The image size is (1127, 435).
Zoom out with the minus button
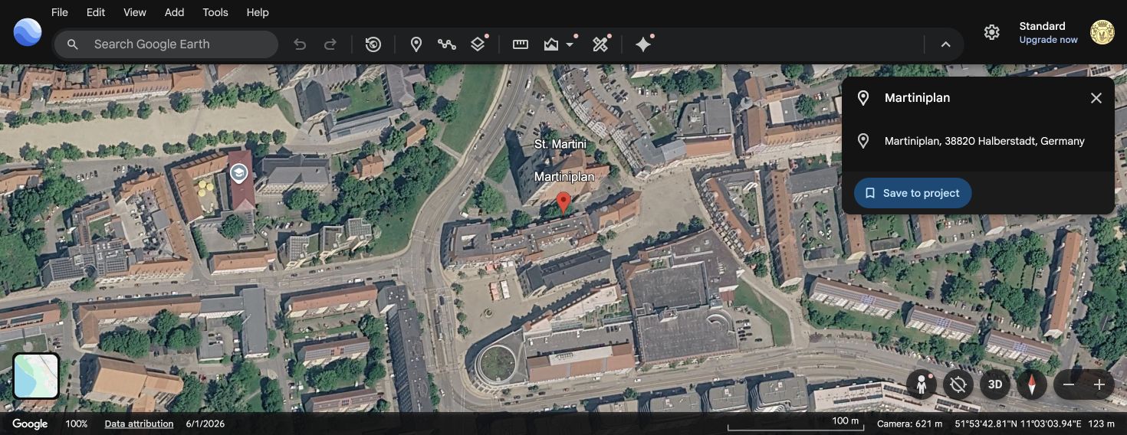[1069, 384]
